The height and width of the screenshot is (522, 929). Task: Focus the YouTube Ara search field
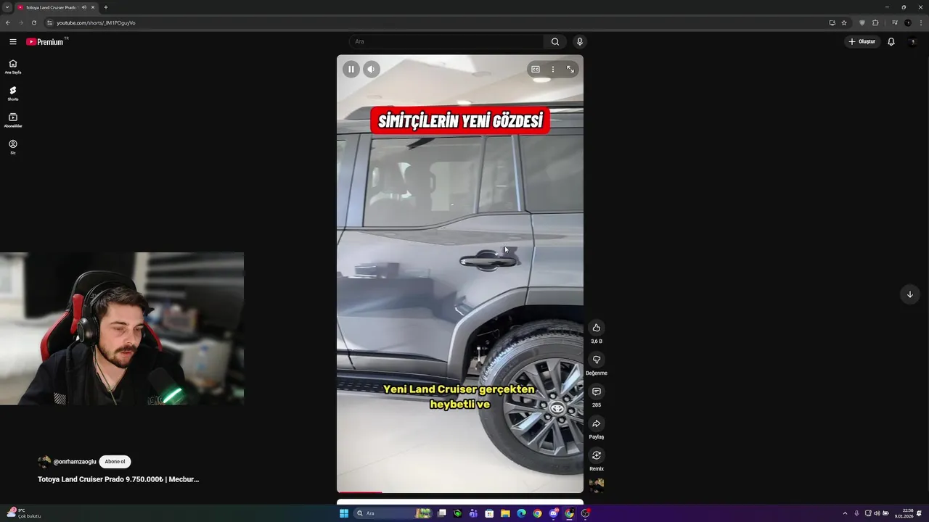[x=446, y=42]
